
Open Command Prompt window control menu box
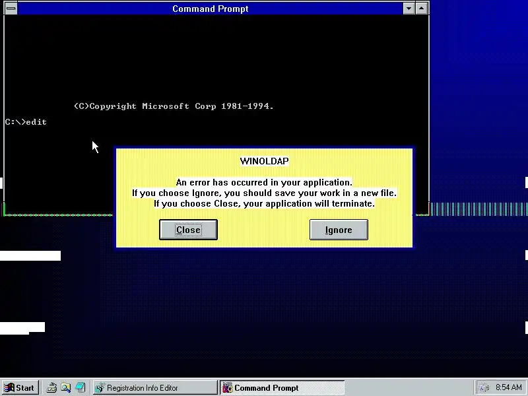11,9
